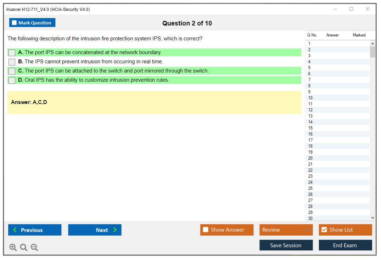
Task: Click the green arrow on Next button
Action: [115, 230]
